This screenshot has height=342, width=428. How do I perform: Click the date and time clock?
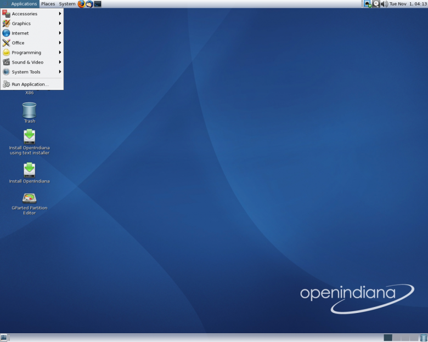pyautogui.click(x=408, y=4)
